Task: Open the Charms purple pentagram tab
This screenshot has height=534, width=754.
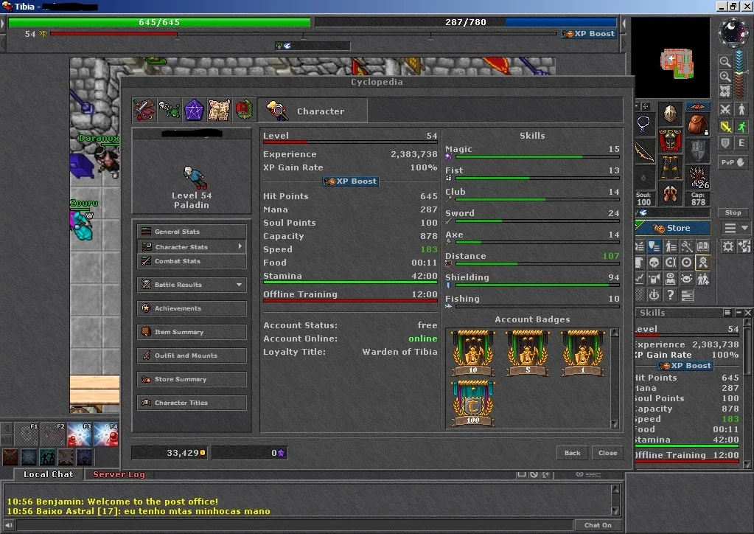Action: pos(195,110)
